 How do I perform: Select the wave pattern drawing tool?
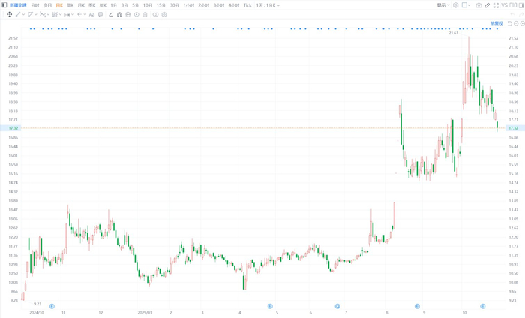coord(43,14)
